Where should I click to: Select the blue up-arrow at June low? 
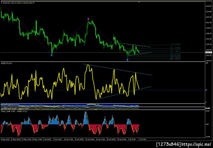tap(51, 55)
